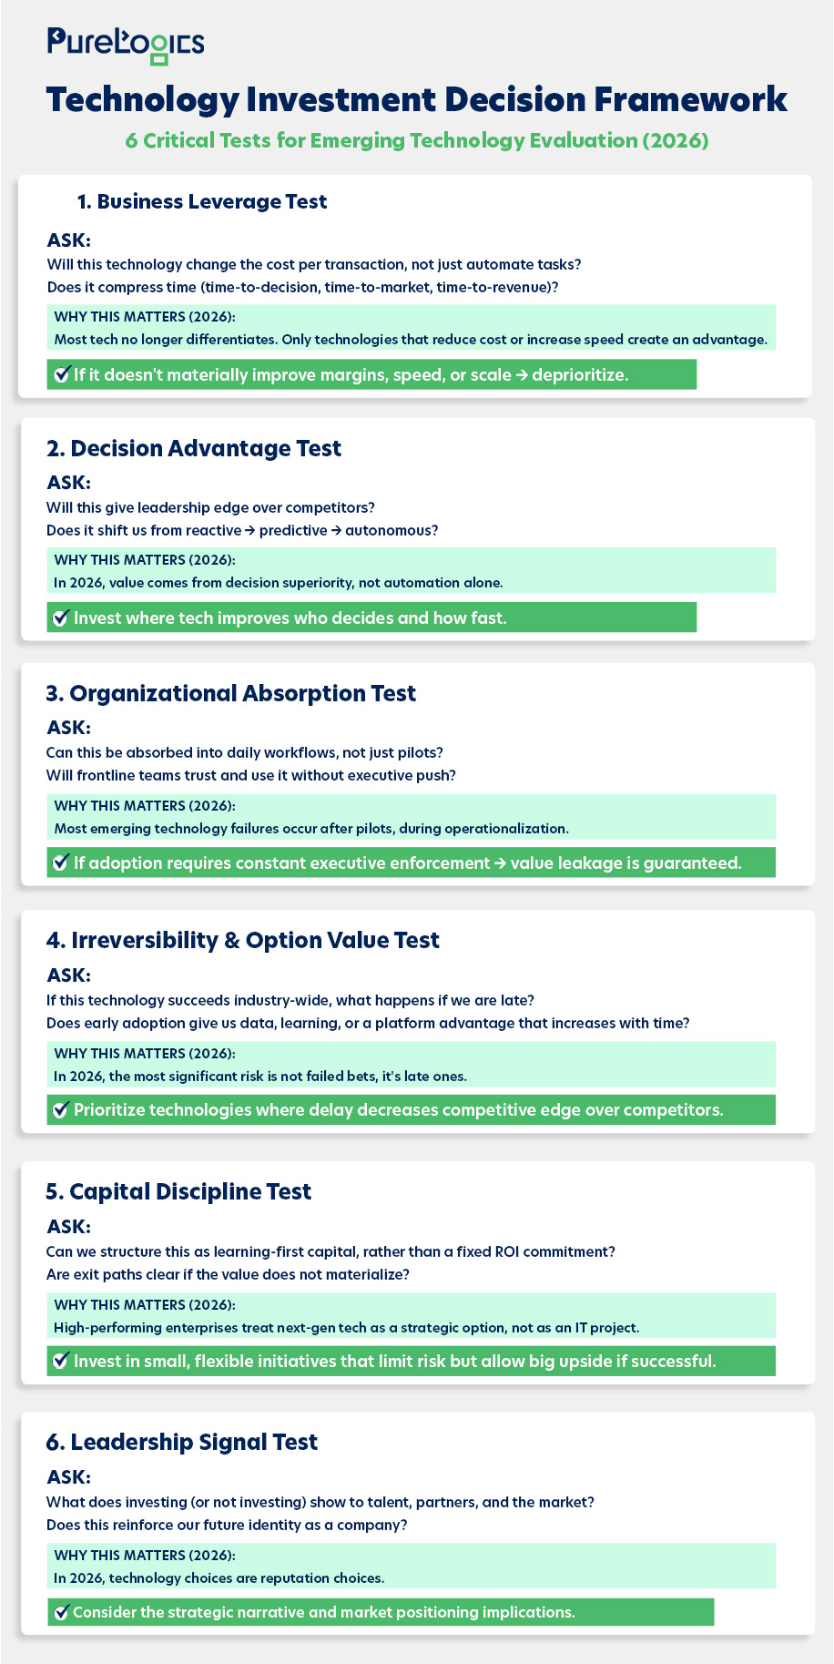Tick the checkmark beside "Prioritize technologies where delay"
Viewport: 834px width, 1664px height.
61,1110
